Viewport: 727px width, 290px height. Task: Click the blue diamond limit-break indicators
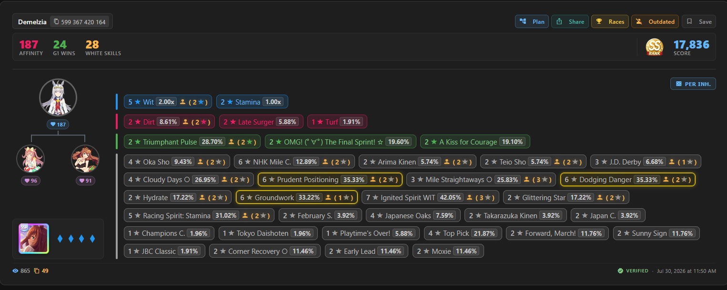click(x=76, y=239)
